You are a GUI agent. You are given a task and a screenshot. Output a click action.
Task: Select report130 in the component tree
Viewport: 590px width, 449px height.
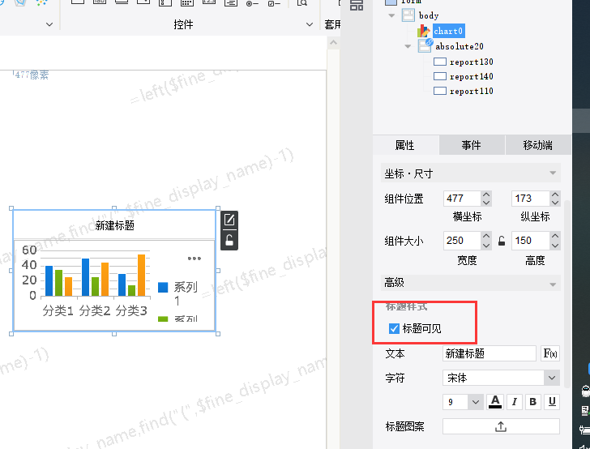tap(472, 62)
